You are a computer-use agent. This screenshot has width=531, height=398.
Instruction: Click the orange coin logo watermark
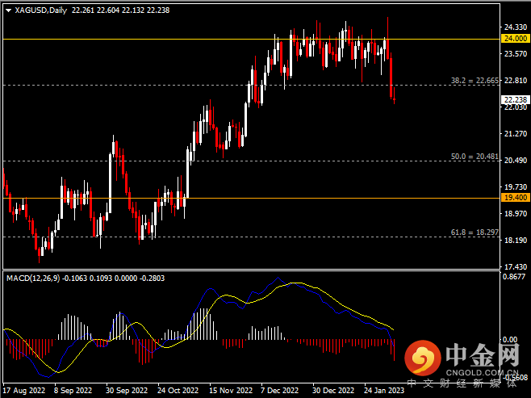421,356
